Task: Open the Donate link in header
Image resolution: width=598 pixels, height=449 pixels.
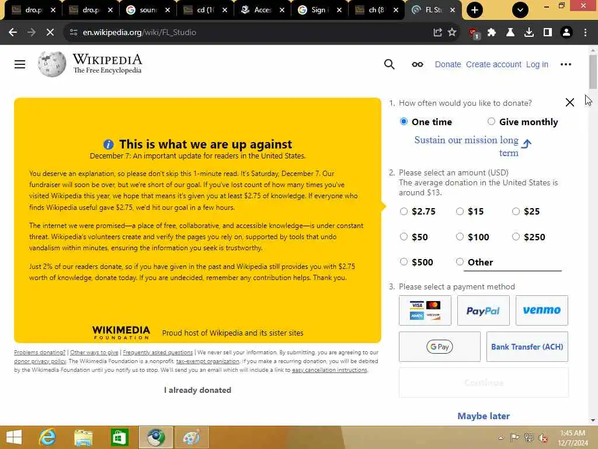Action: coord(448,64)
